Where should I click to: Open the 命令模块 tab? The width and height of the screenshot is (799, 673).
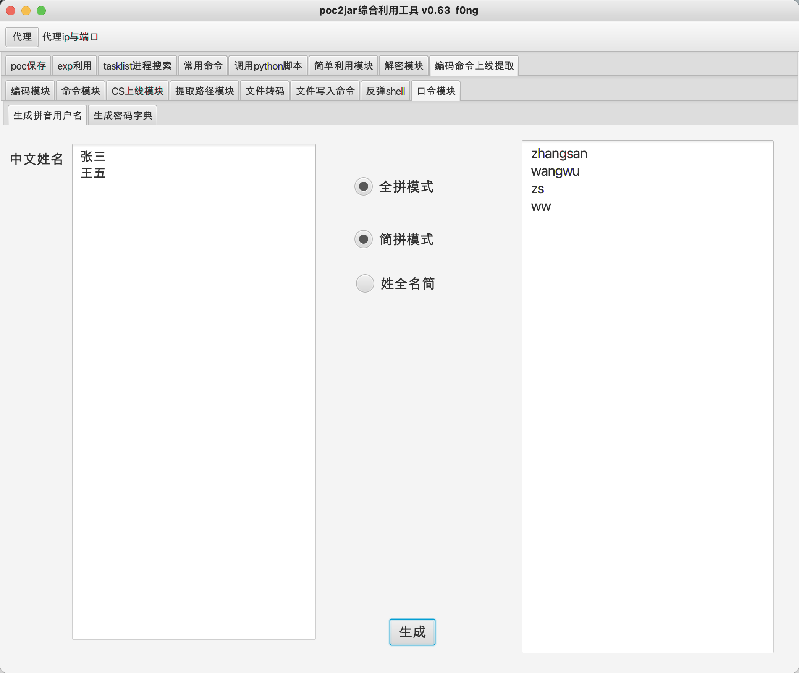pyautogui.click(x=81, y=91)
